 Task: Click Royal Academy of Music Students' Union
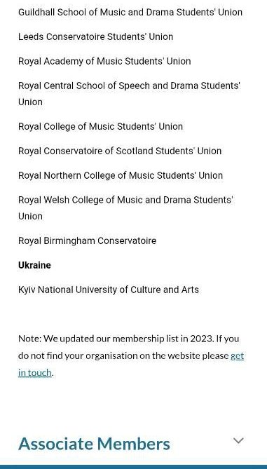pyautogui.click(x=104, y=61)
